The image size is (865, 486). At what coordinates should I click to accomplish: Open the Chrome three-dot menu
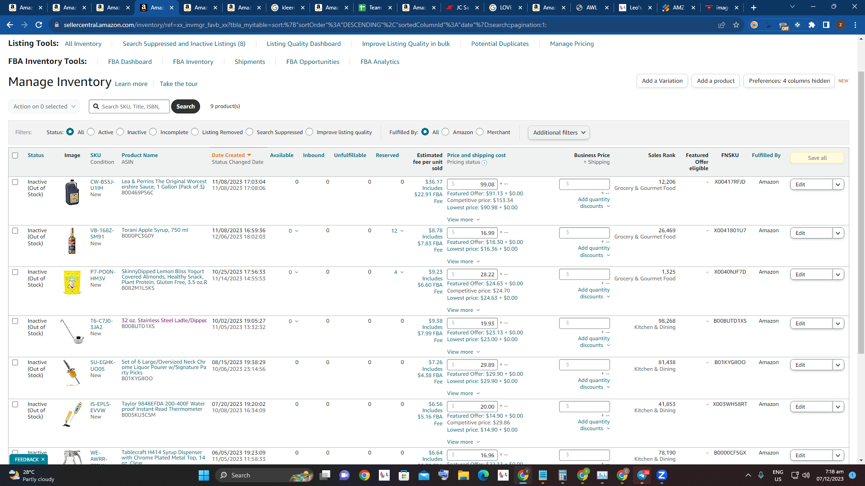click(x=855, y=25)
